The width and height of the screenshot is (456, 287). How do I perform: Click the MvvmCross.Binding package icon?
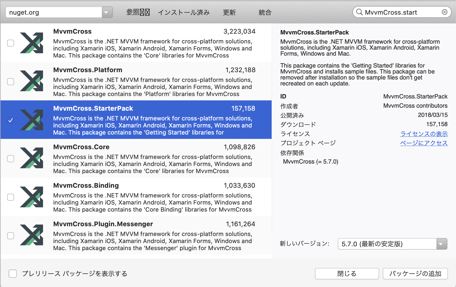(31, 197)
